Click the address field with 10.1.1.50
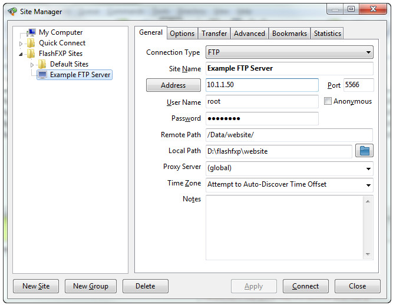Viewport: 393px width, 305px height. click(262, 85)
